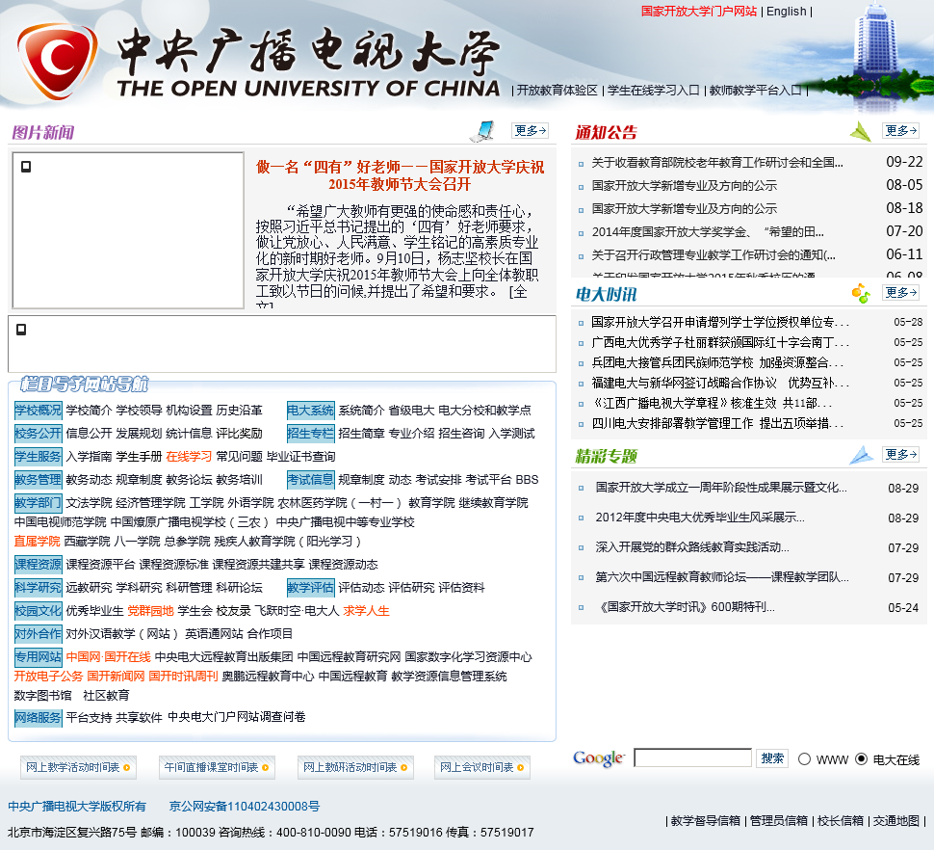Open the 08-05 notice 国家开放大学新增专业及方向的公示
Viewport: 934px width, 850px height.
[685, 185]
